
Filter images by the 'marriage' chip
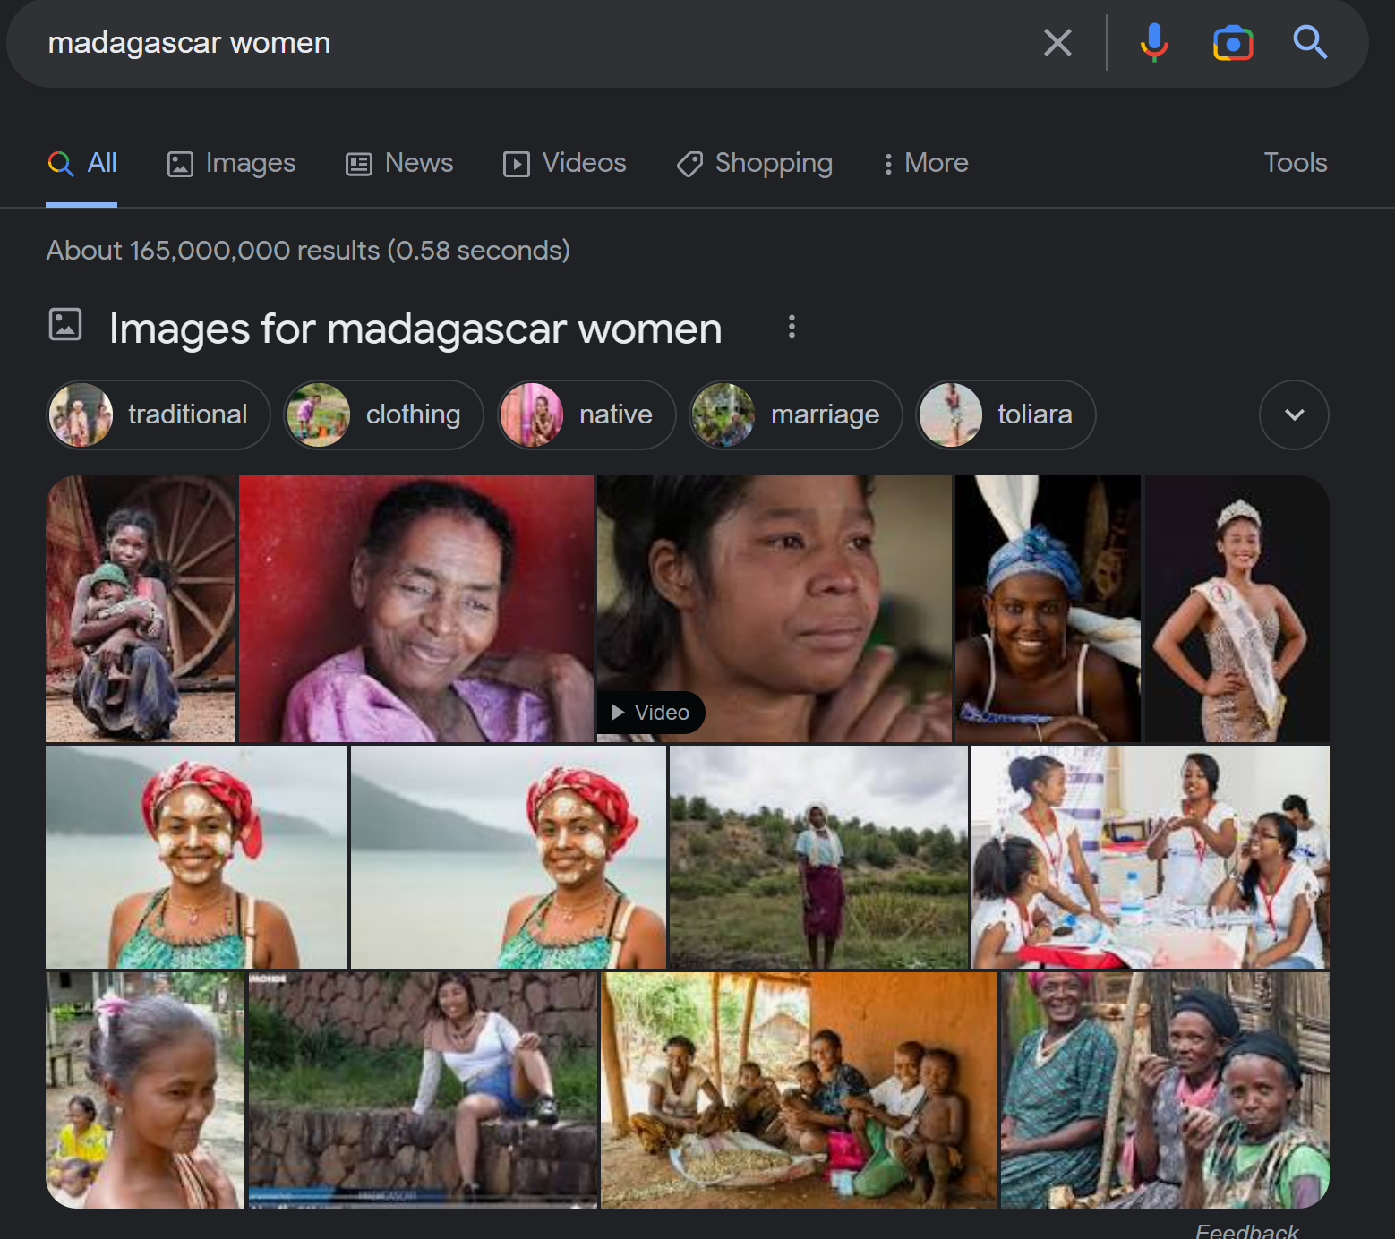(795, 414)
